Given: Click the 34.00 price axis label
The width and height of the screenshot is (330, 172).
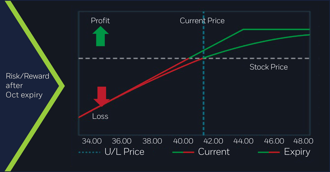Looking at the screenshot, I should point(92,141).
